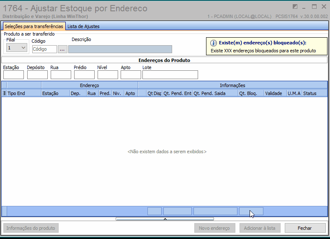Sort by Rua column header in grid
330x239 pixels.
tap(93, 93)
